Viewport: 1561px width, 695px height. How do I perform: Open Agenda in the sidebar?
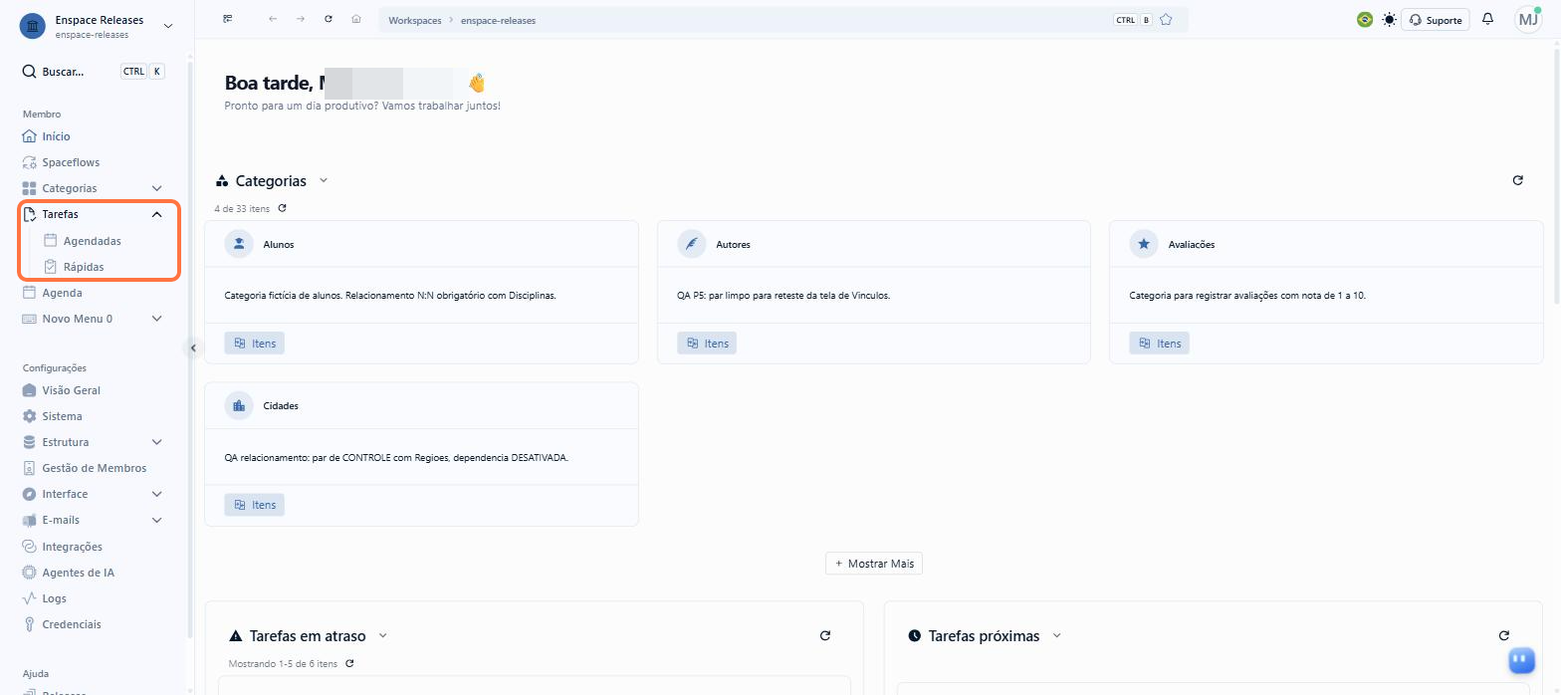point(62,293)
